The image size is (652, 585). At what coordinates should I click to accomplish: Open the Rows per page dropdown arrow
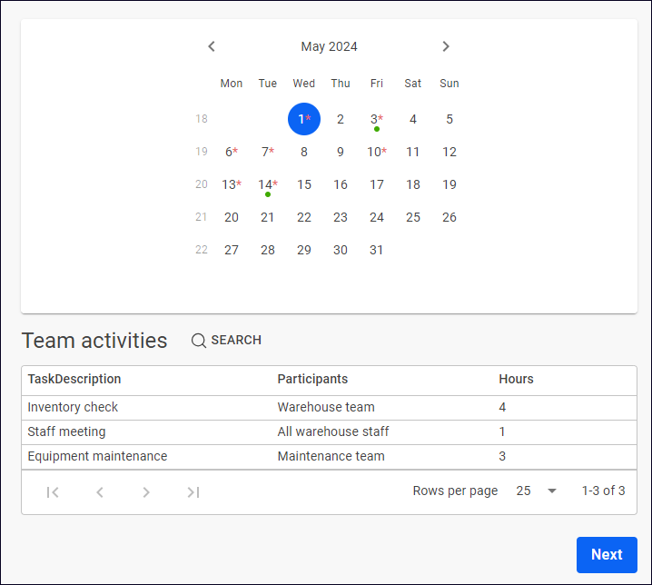tap(552, 491)
